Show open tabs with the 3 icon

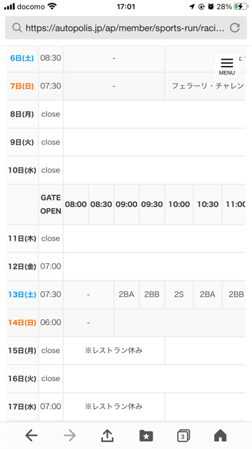click(183, 436)
